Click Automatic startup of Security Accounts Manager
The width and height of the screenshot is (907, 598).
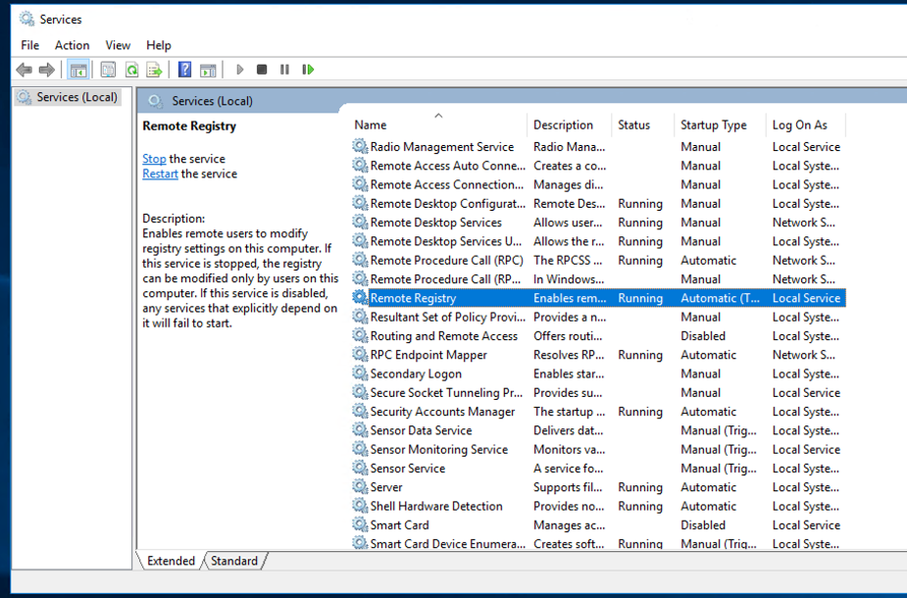point(709,411)
